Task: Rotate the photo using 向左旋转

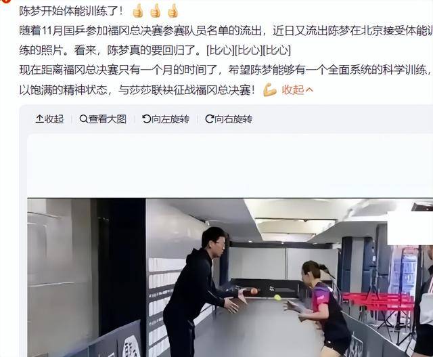Action: coord(166,119)
